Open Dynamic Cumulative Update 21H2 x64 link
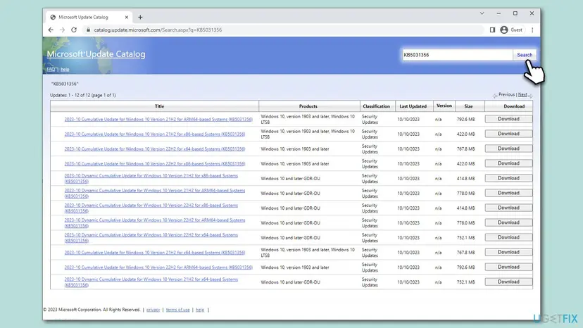The image size is (583, 328). point(151,282)
